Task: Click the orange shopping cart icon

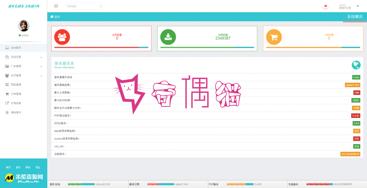Action: click(x=274, y=37)
